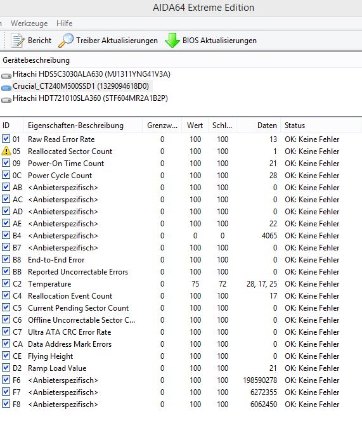Image resolution: width=362 pixels, height=440 pixels.
Task: Click the temperature data 28, 17, 25
Action: [262, 284]
